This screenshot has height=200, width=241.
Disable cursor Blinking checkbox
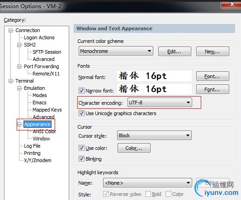81,159
